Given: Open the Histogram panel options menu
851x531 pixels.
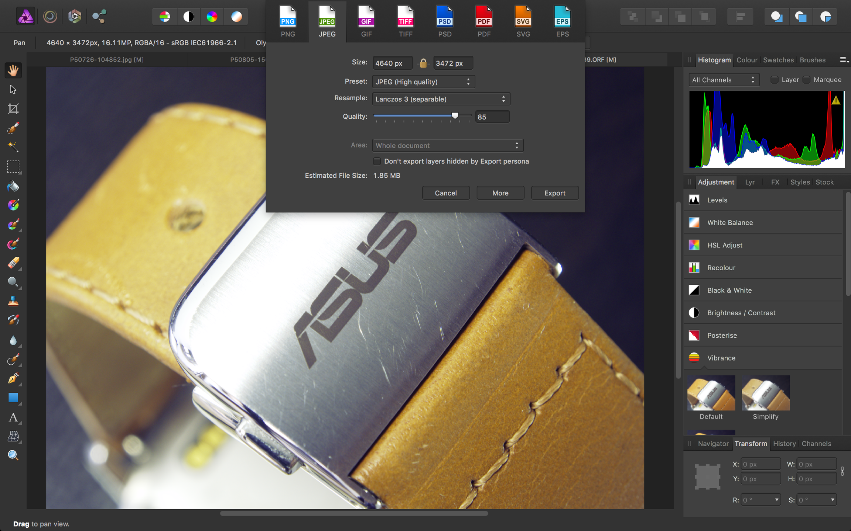Looking at the screenshot, I should coord(844,60).
